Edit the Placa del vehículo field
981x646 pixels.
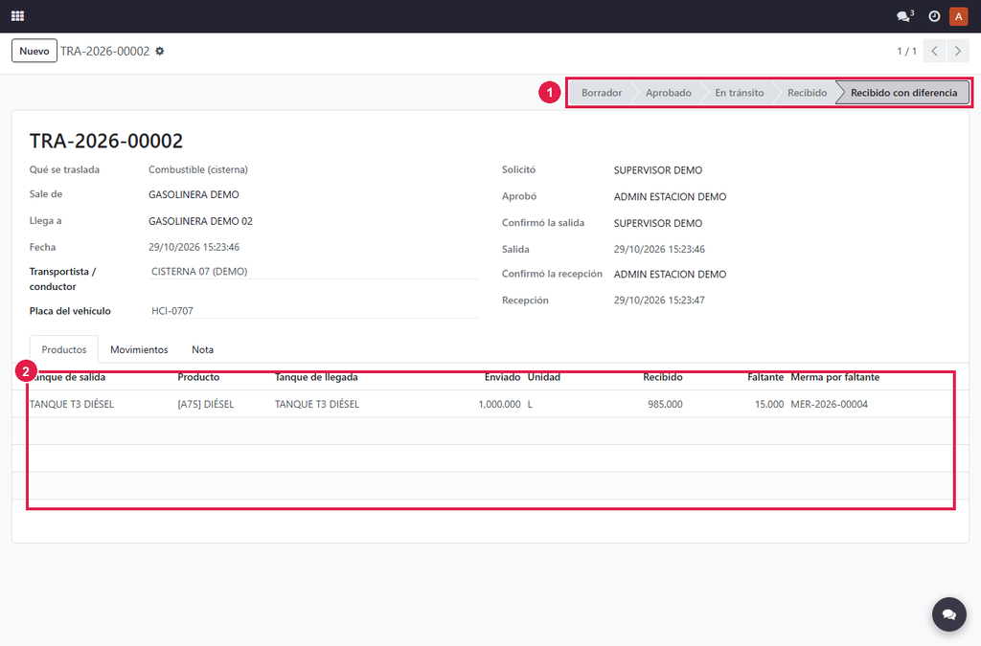313,311
